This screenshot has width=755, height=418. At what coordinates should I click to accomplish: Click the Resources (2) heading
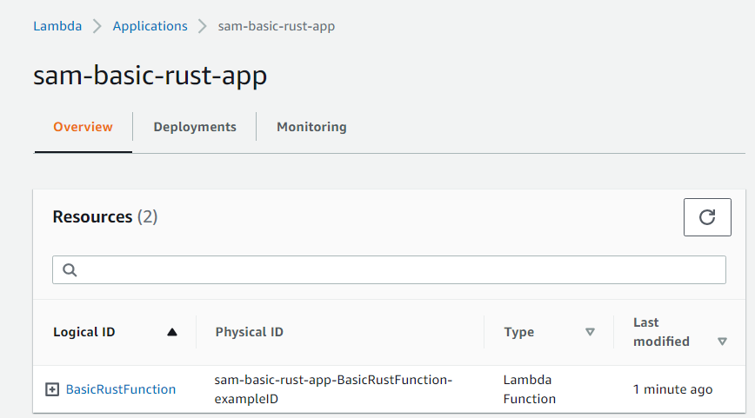point(105,217)
